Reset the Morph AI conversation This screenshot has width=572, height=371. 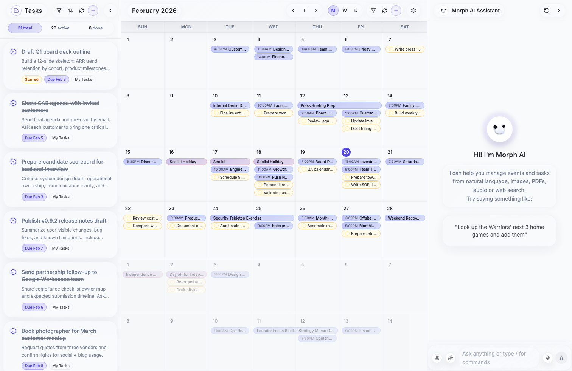click(x=546, y=11)
